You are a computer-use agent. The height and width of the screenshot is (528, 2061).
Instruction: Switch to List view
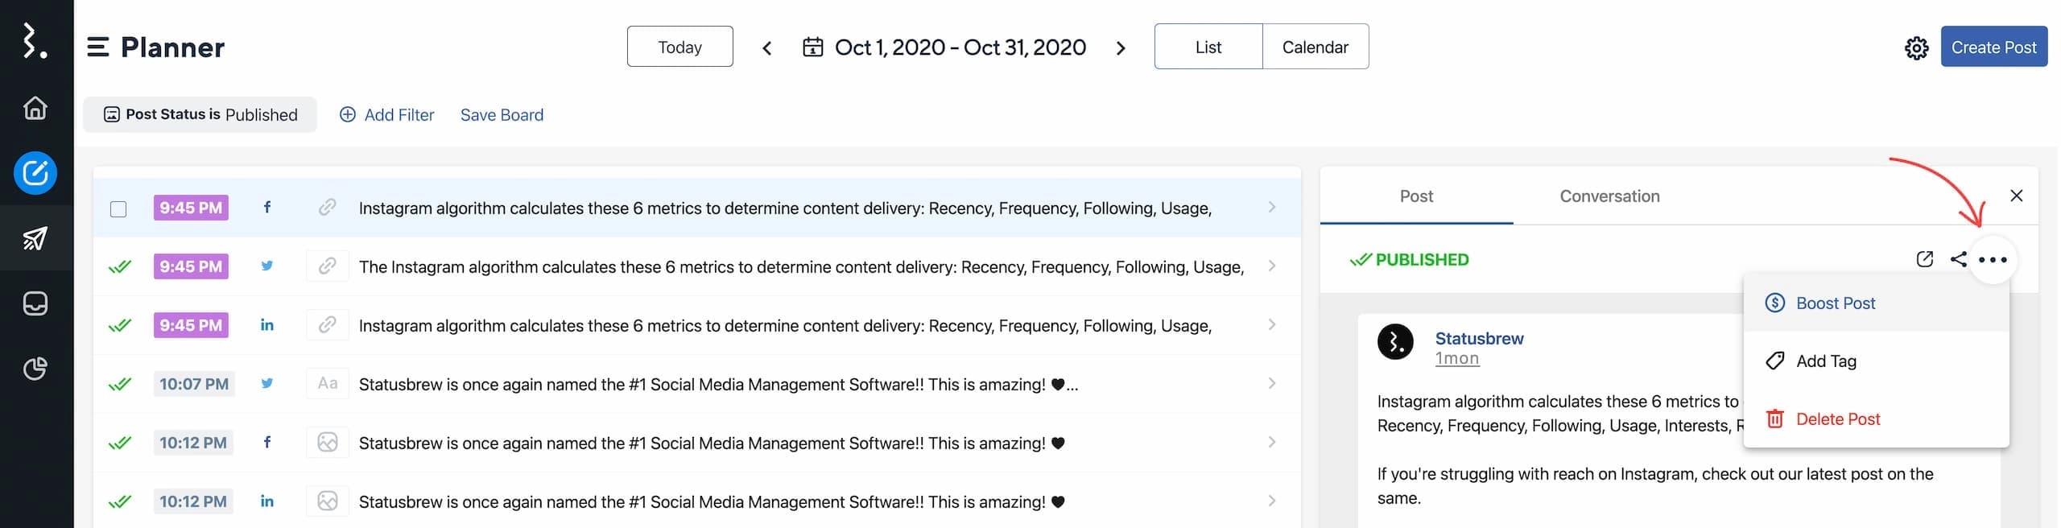[x=1208, y=47]
